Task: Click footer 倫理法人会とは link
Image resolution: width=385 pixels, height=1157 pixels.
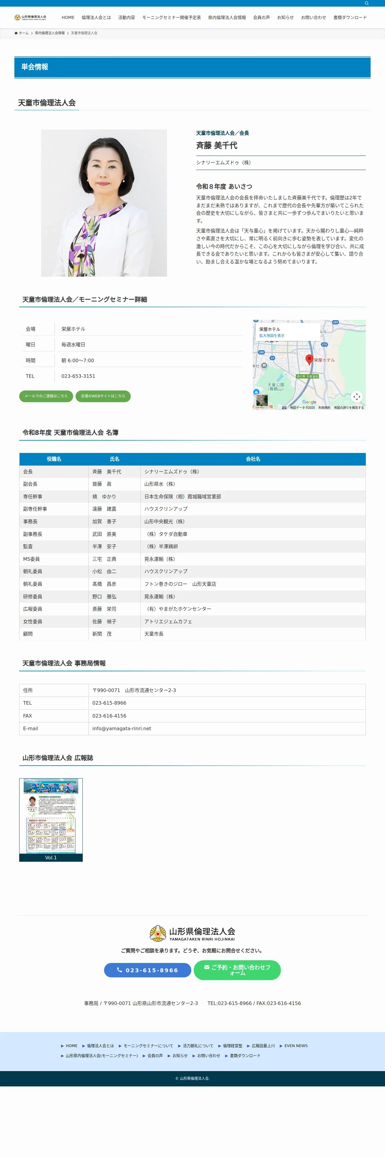Action: [100, 1046]
